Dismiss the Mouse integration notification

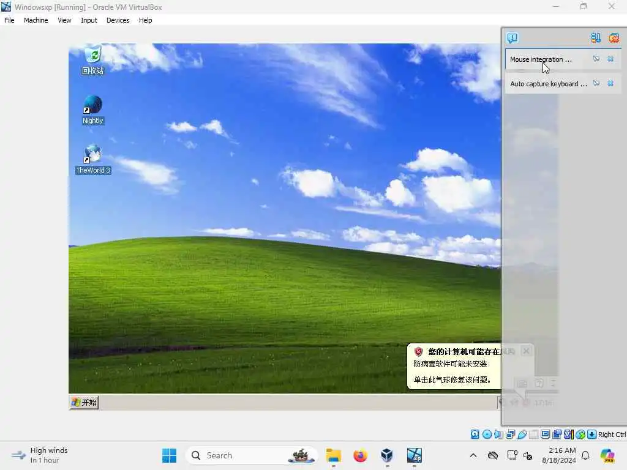[610, 59]
